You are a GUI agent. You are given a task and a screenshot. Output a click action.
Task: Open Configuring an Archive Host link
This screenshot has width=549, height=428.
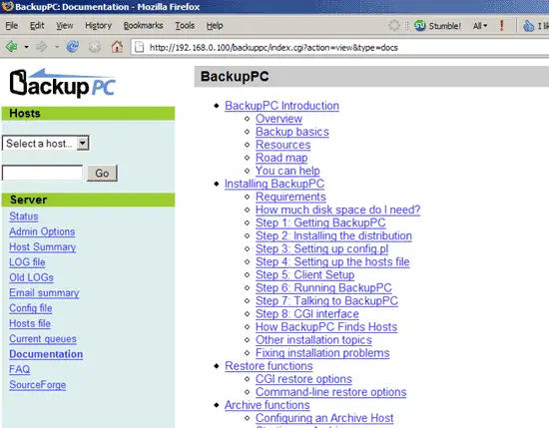pyautogui.click(x=324, y=418)
